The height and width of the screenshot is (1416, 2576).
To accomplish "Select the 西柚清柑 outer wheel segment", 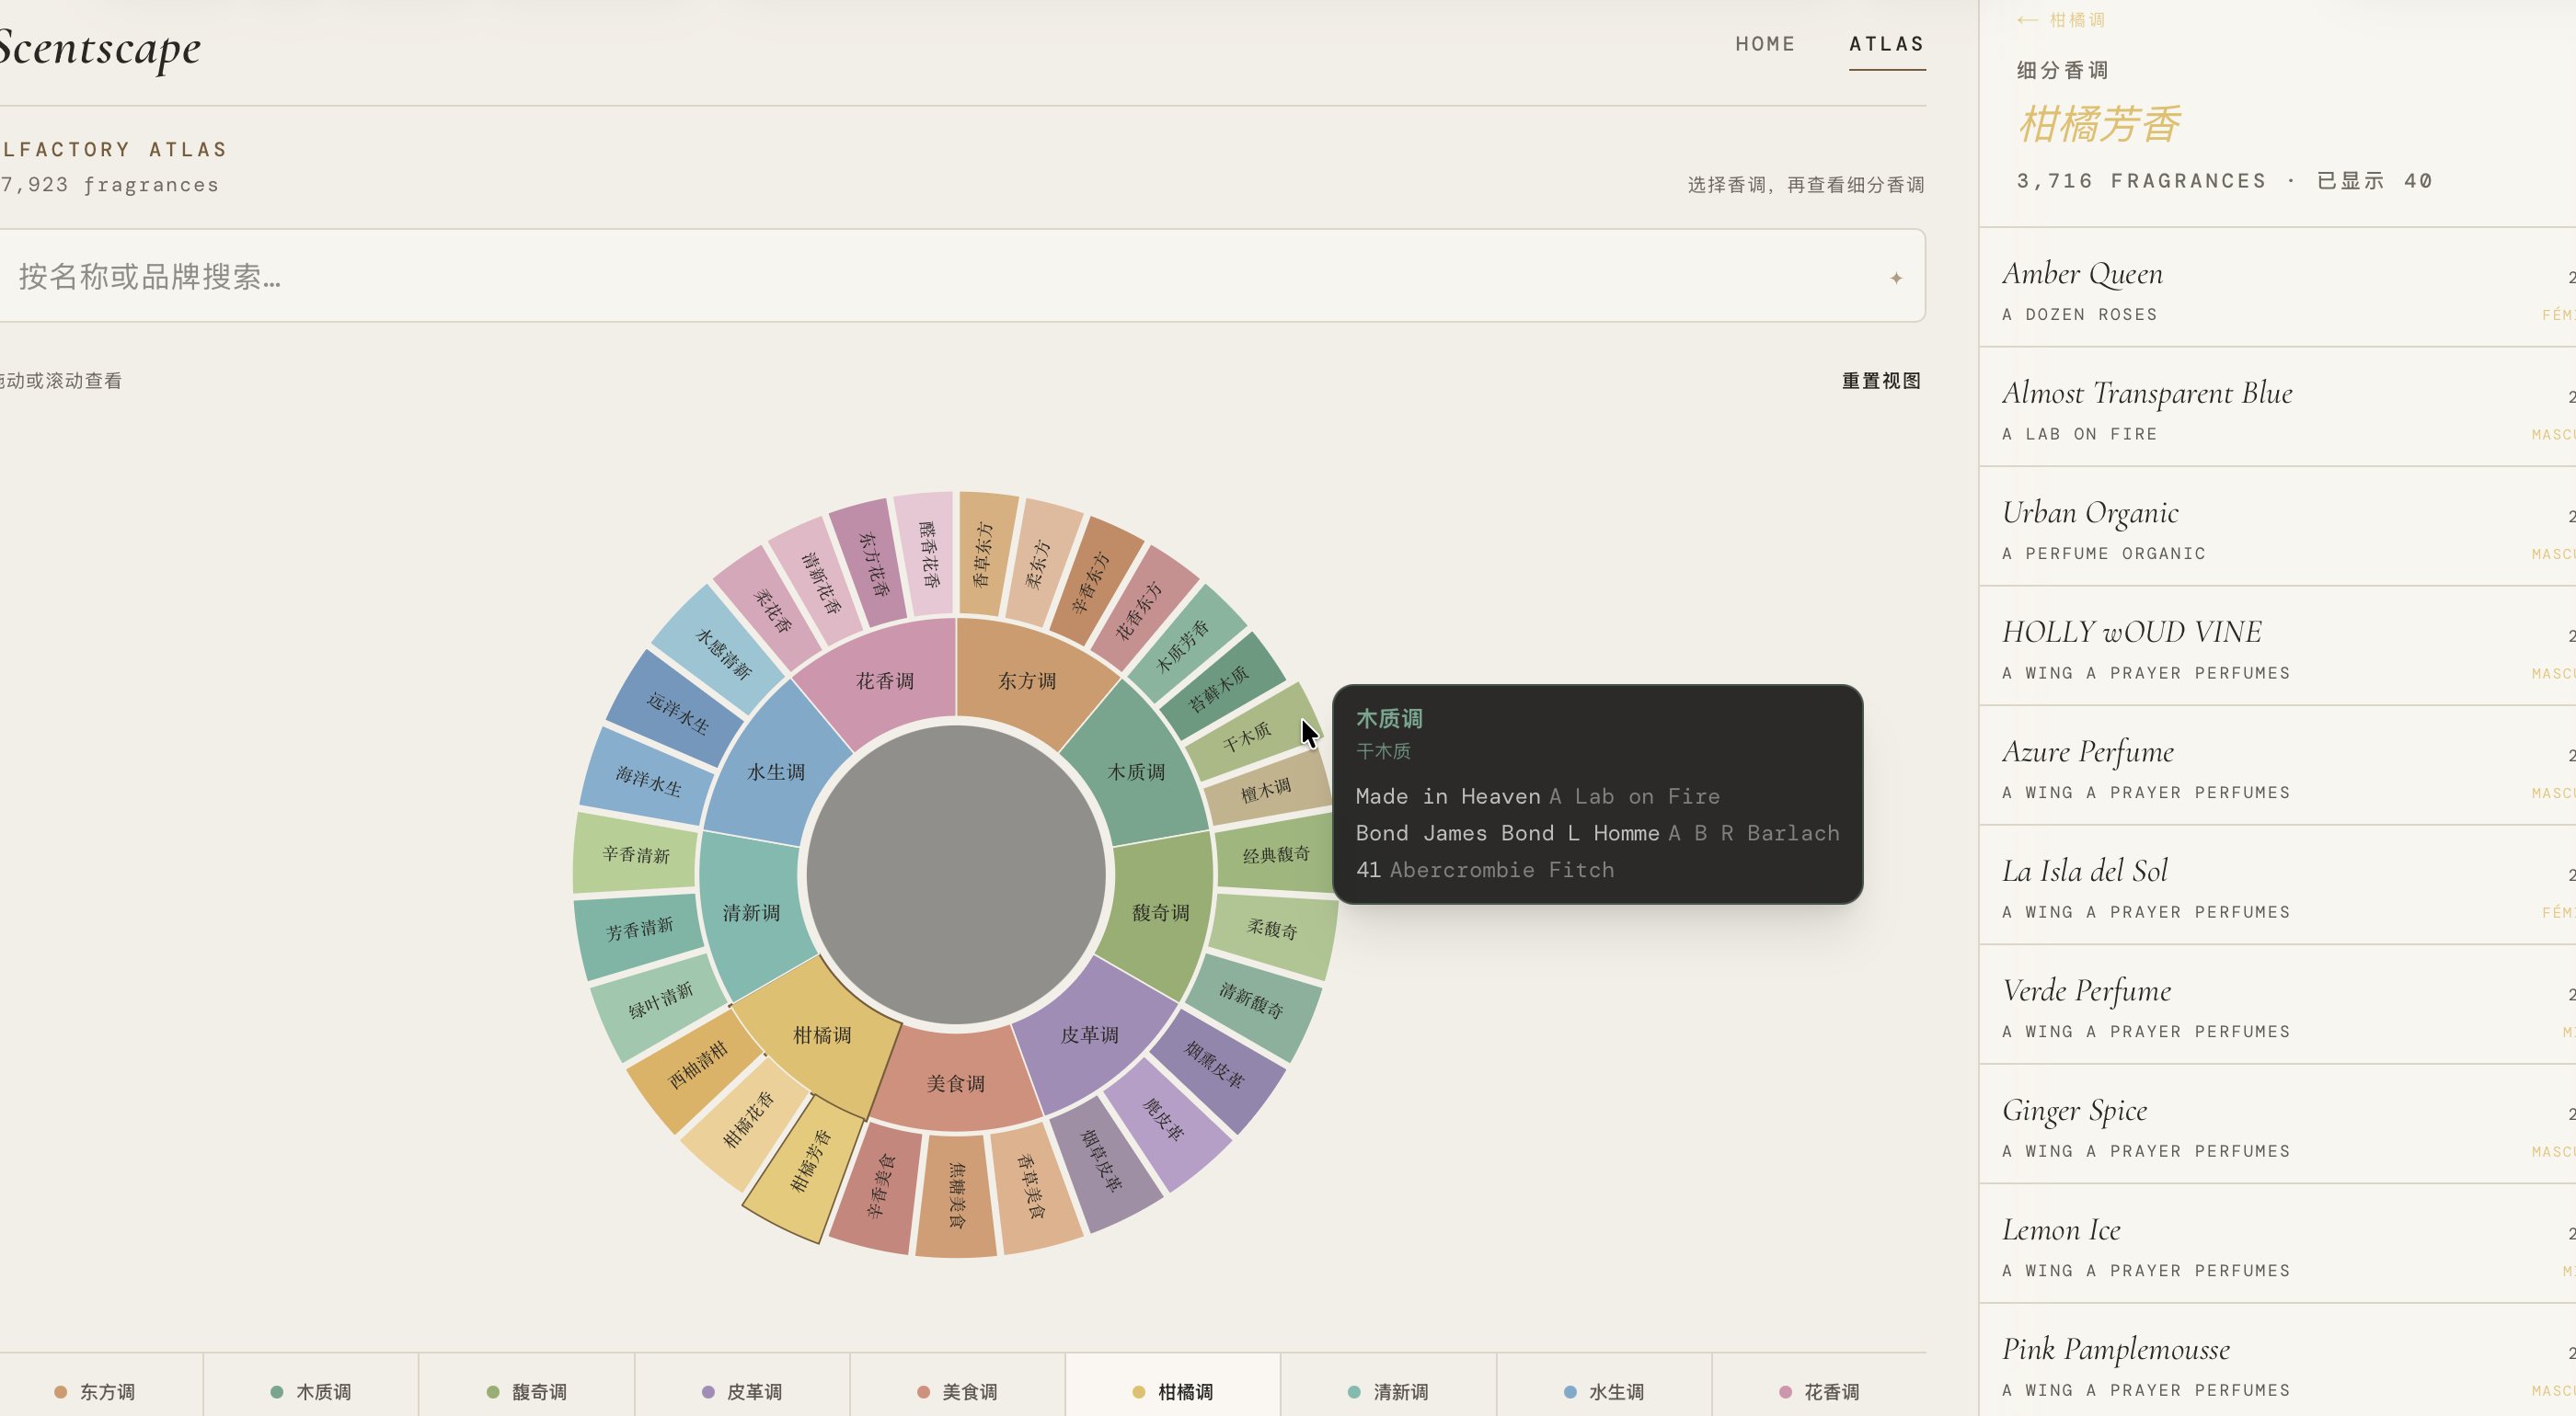I will pos(698,1067).
